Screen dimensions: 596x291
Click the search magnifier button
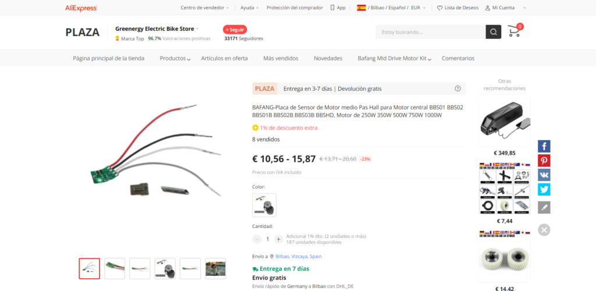(x=494, y=32)
